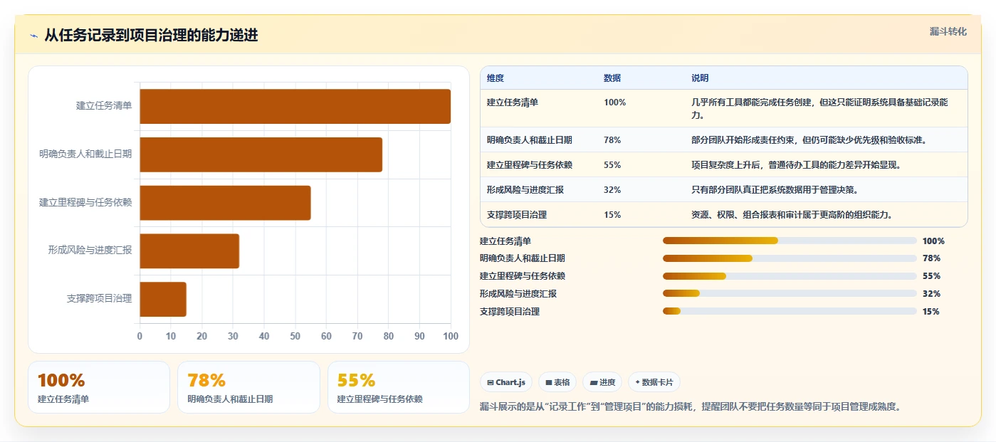Click progress label 建立任务清单
The height and width of the screenshot is (442, 996).
click(x=505, y=241)
